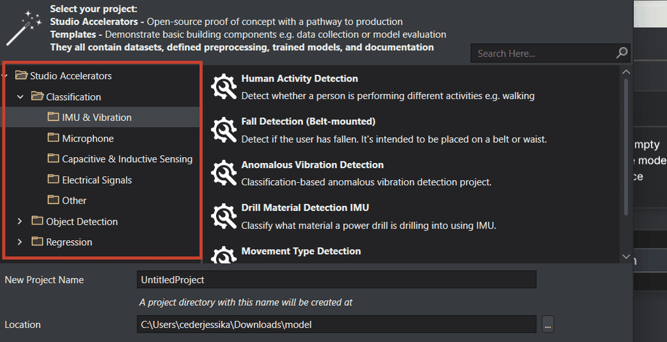Click the 'Detect if the user has fallen' description
667x342 pixels.
[x=394, y=139]
